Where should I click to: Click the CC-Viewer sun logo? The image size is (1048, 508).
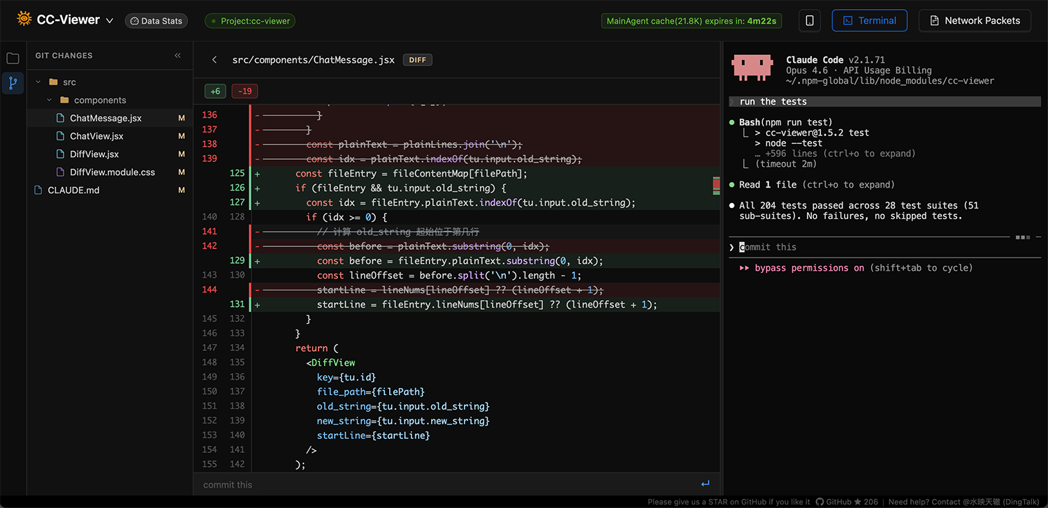(x=24, y=20)
